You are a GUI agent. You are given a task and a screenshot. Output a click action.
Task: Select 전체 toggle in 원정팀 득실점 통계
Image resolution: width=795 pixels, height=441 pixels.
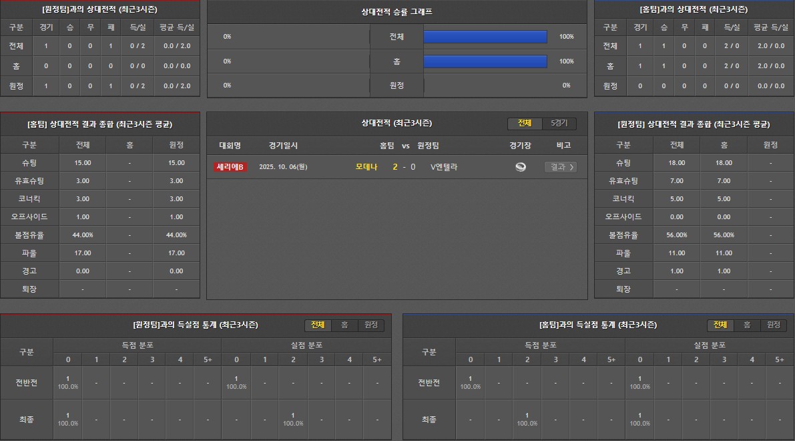318,325
